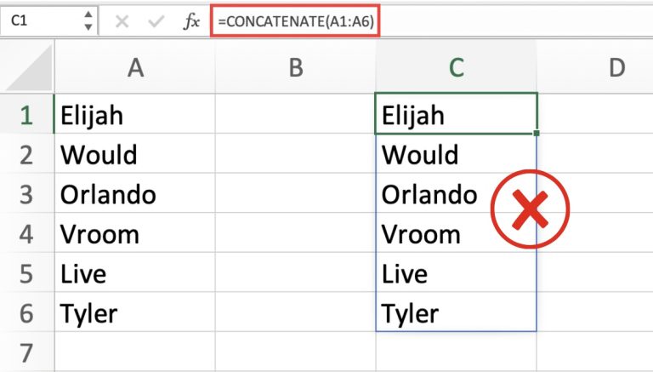
Task: Select column A header
Action: [x=134, y=69]
